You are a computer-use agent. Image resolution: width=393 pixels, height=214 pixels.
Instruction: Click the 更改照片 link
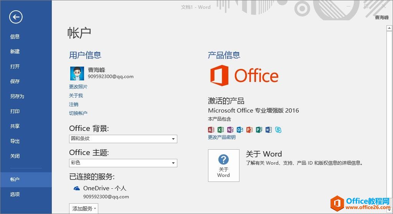[x=78, y=87]
